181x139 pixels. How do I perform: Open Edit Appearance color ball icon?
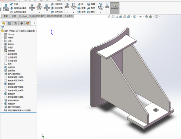[147, 17]
